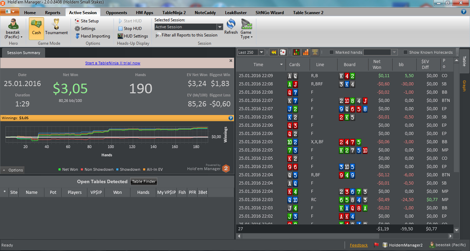Toggle the Non Showdown legend entry
The height and width of the screenshot is (251, 470).
97,169
